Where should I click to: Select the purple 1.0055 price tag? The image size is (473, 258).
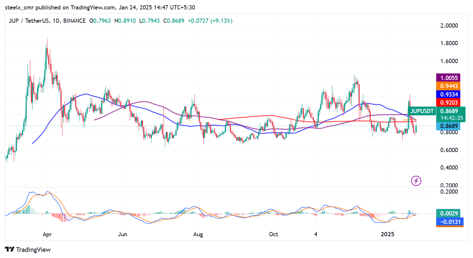449,78
